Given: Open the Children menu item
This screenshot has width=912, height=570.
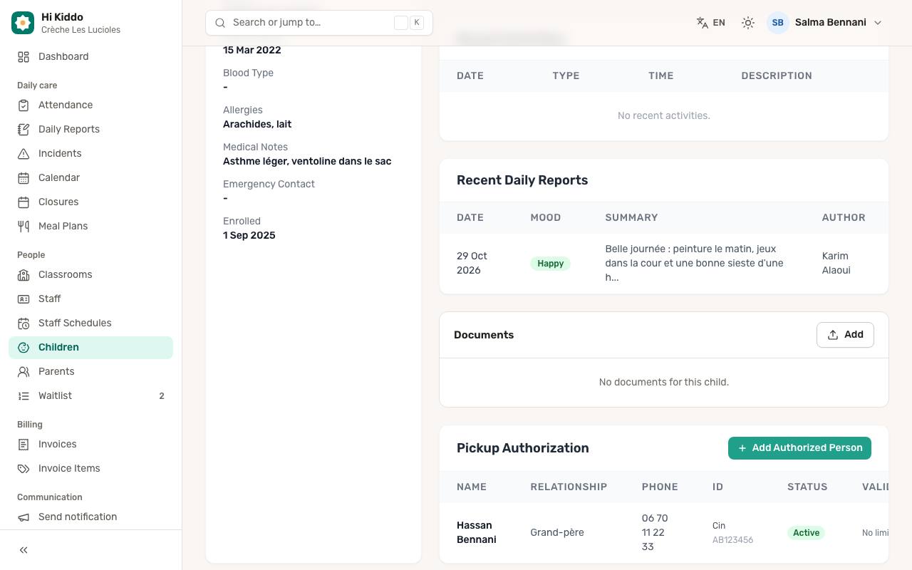Looking at the screenshot, I should [x=90, y=347].
